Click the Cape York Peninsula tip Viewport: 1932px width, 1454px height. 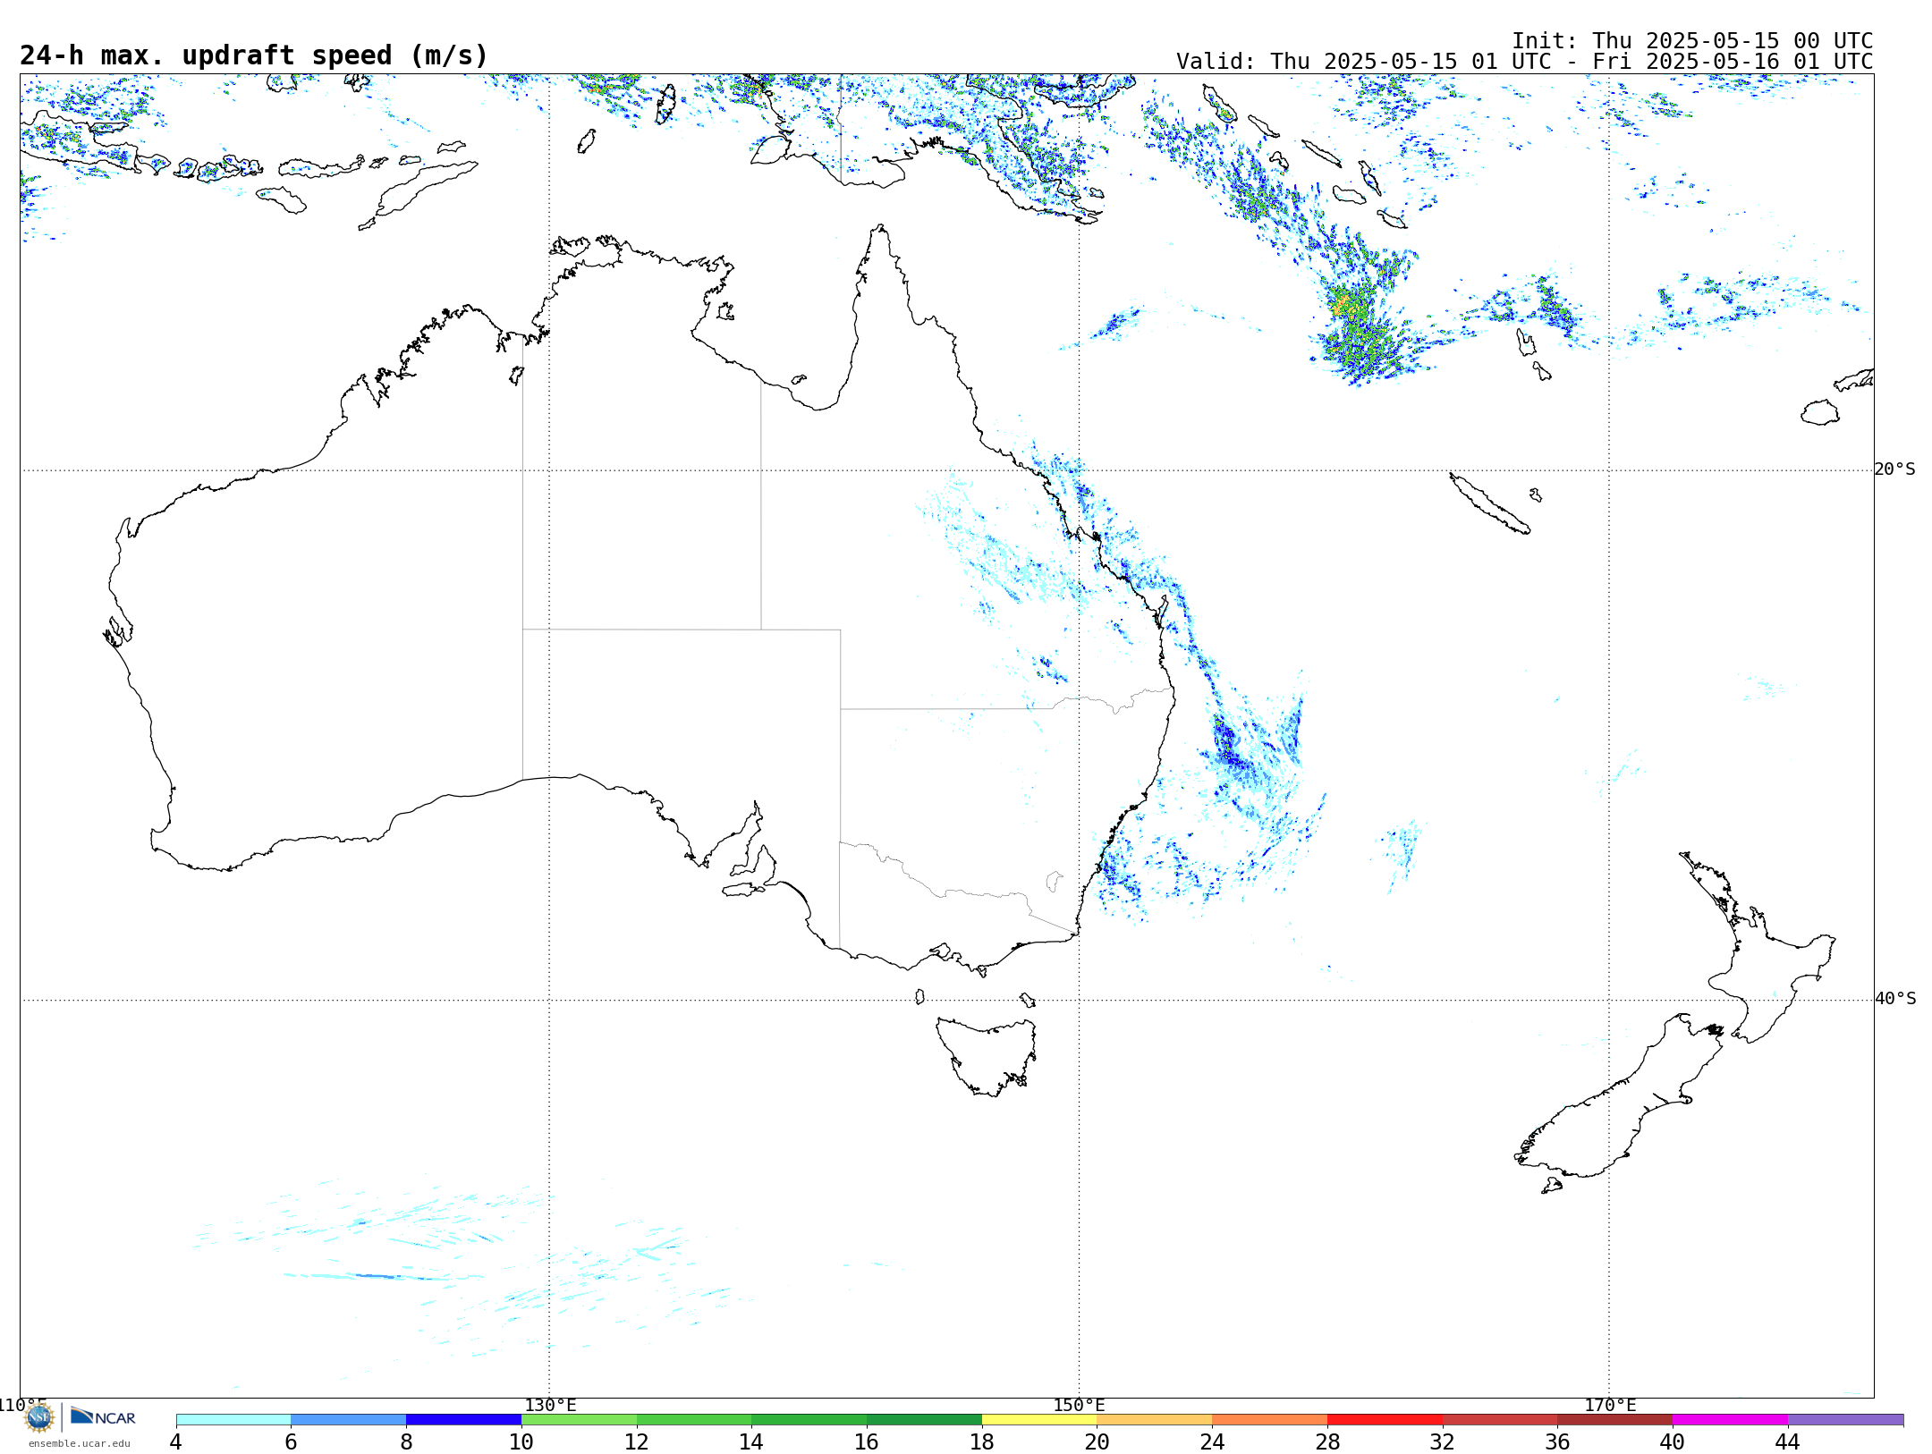coord(881,230)
